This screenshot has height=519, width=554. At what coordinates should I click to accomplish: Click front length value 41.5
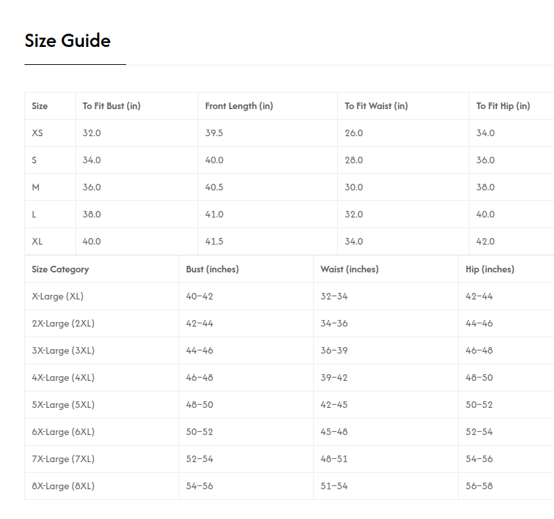214,241
